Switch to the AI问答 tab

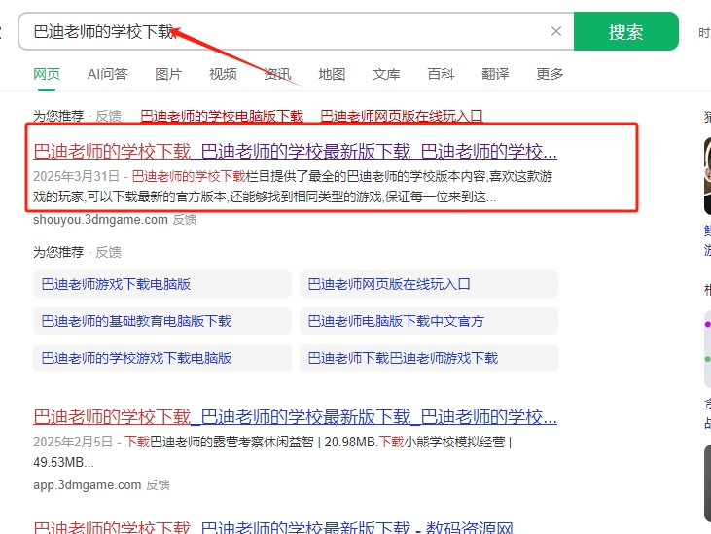click(x=107, y=74)
